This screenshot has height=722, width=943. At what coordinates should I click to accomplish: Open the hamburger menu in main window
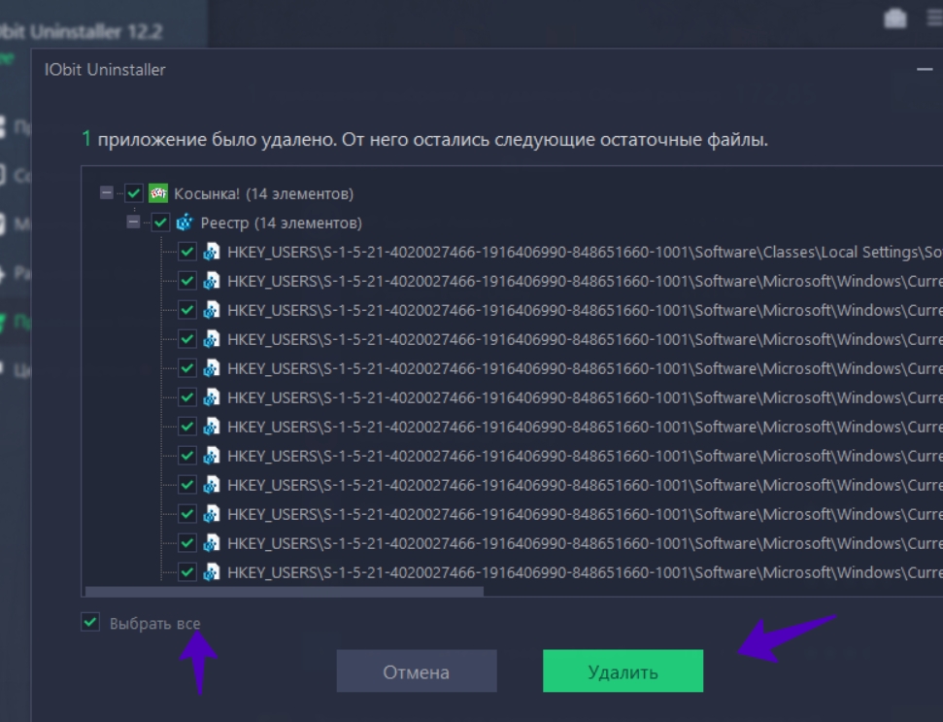pyautogui.click(x=935, y=18)
